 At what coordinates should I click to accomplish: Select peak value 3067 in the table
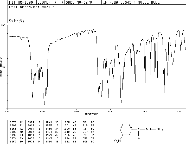[13, 141]
